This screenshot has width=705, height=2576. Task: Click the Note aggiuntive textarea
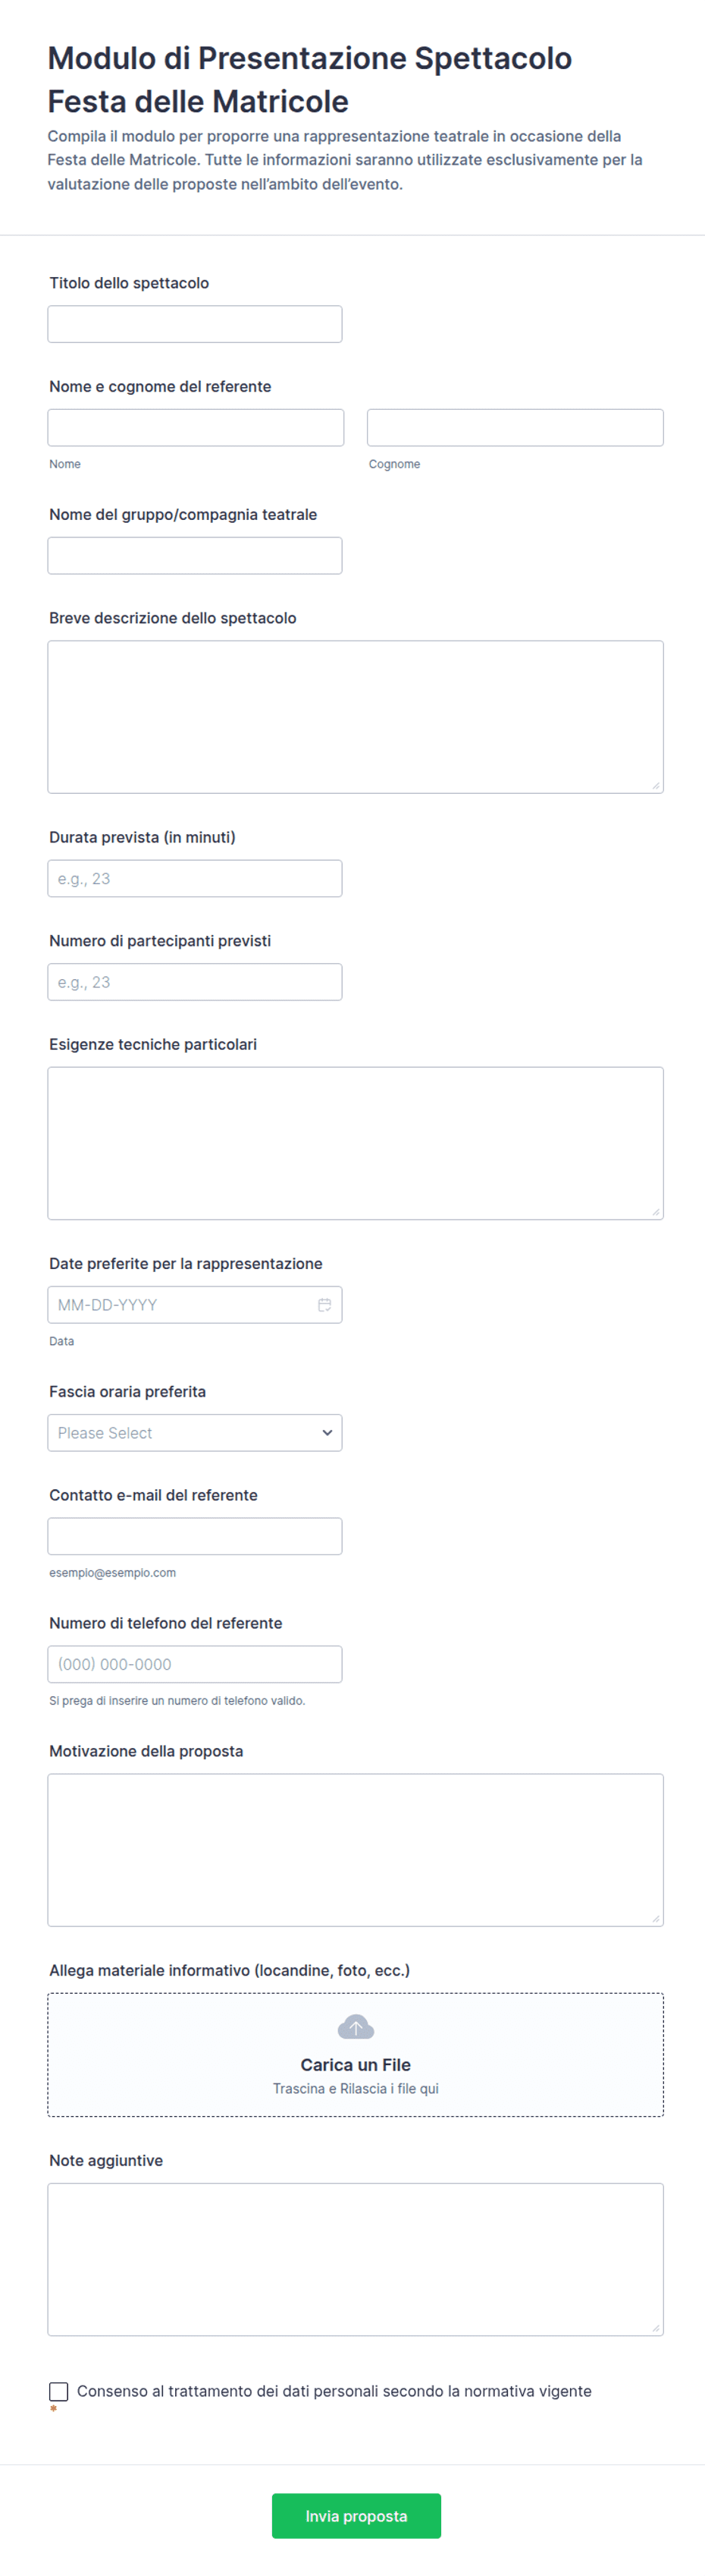point(356,2259)
